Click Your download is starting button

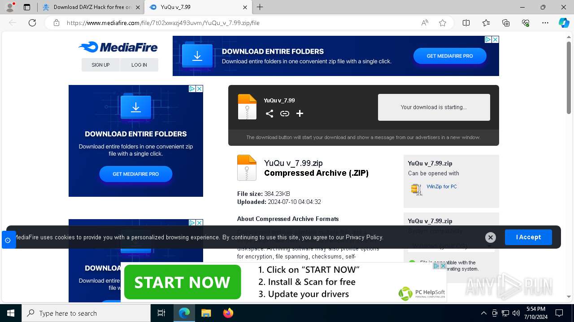(x=434, y=107)
